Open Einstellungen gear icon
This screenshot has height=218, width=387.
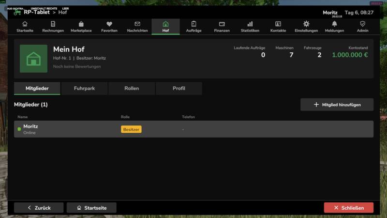pyautogui.click(x=306, y=24)
